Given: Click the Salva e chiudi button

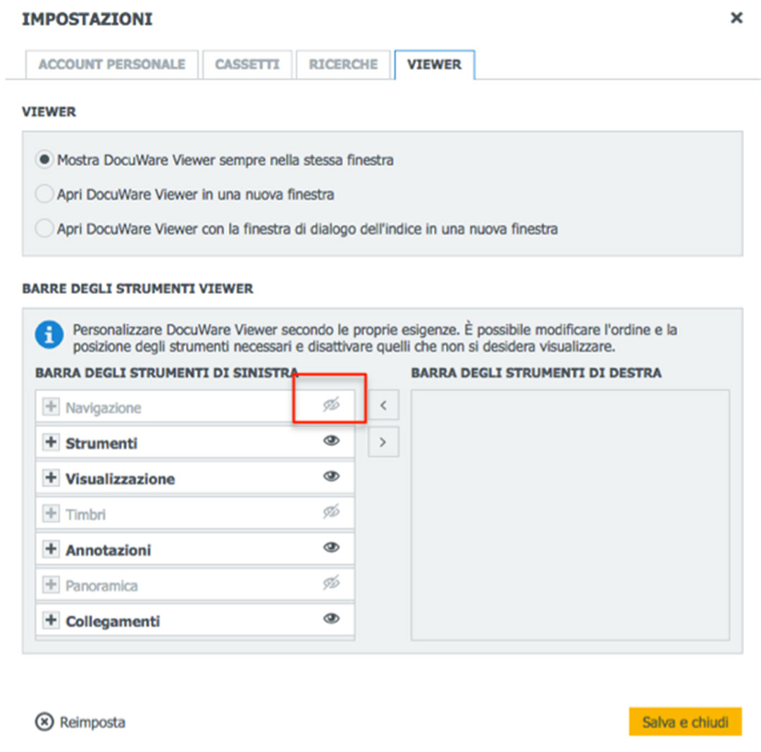Looking at the screenshot, I should click(686, 722).
